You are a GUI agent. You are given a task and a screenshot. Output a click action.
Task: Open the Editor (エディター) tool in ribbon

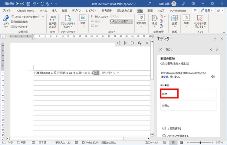pos(6,21)
